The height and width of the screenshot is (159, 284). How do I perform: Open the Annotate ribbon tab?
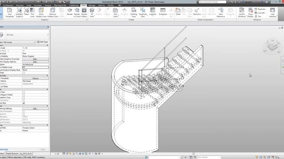[38, 5]
